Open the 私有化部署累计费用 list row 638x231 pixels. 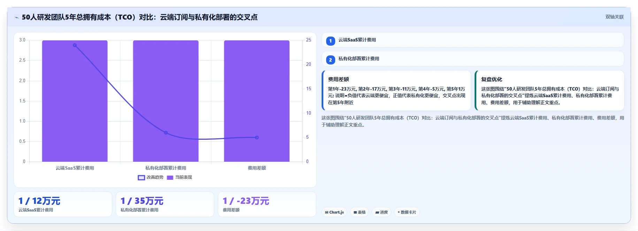[x=472, y=59]
